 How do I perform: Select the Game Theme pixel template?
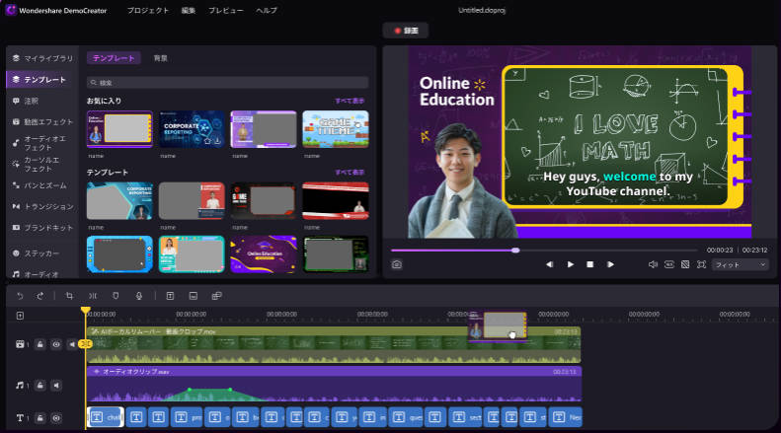(336, 129)
